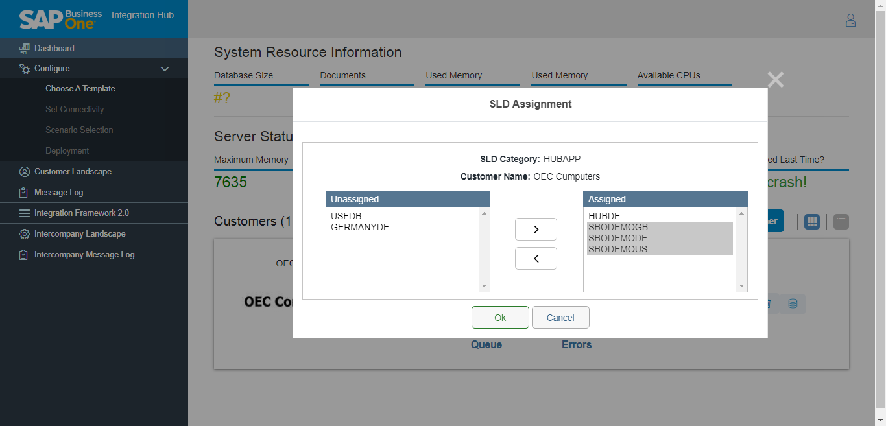
Task: Click the Customer Landscape icon
Action: (x=25, y=172)
